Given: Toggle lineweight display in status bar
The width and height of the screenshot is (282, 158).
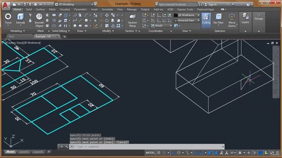Looking at the screenshot, I should click(210, 153).
